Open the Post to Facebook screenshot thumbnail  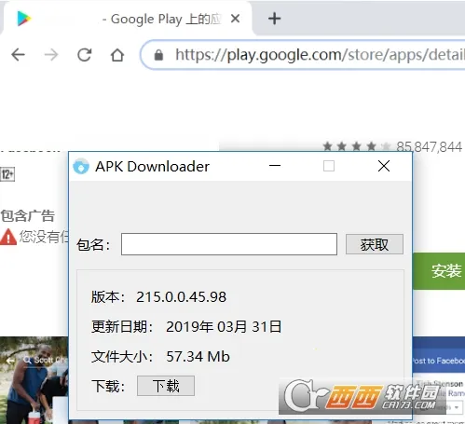click(439, 361)
